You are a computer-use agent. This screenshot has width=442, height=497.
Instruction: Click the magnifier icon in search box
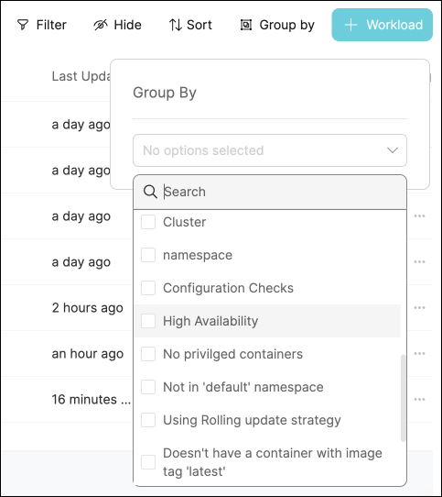tap(150, 192)
